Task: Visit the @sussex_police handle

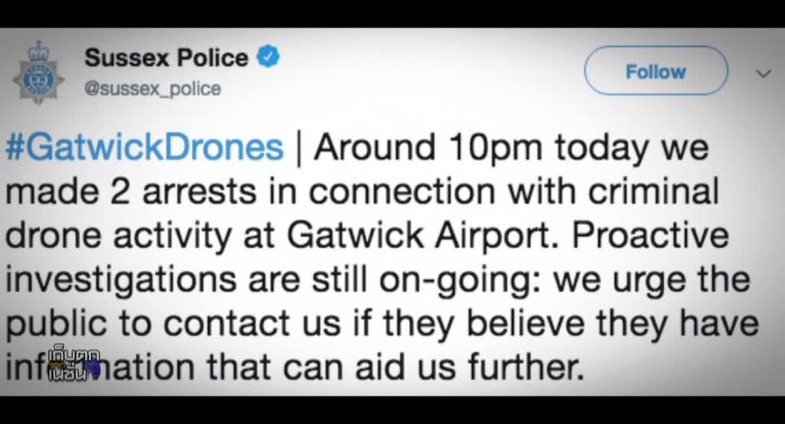Action: point(153,89)
